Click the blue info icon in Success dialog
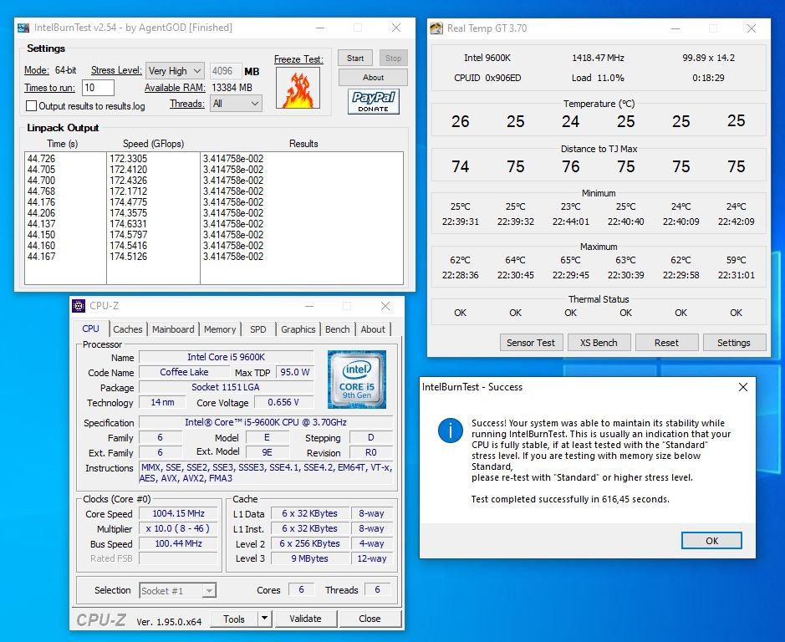Screen dimensions: 785x642 pyautogui.click(x=451, y=431)
